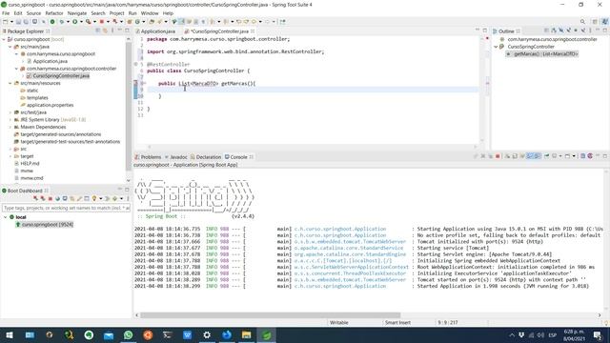Click the red Stop icon in main toolbar

click(102, 22)
